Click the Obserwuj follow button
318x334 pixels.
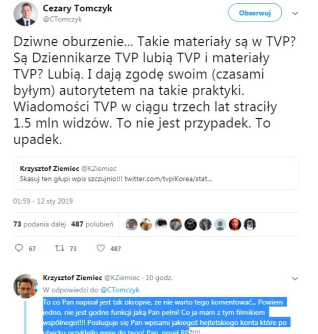point(255,13)
